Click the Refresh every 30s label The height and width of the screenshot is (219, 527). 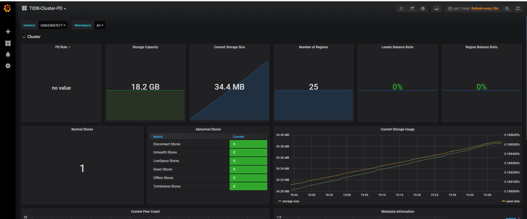(x=485, y=8)
